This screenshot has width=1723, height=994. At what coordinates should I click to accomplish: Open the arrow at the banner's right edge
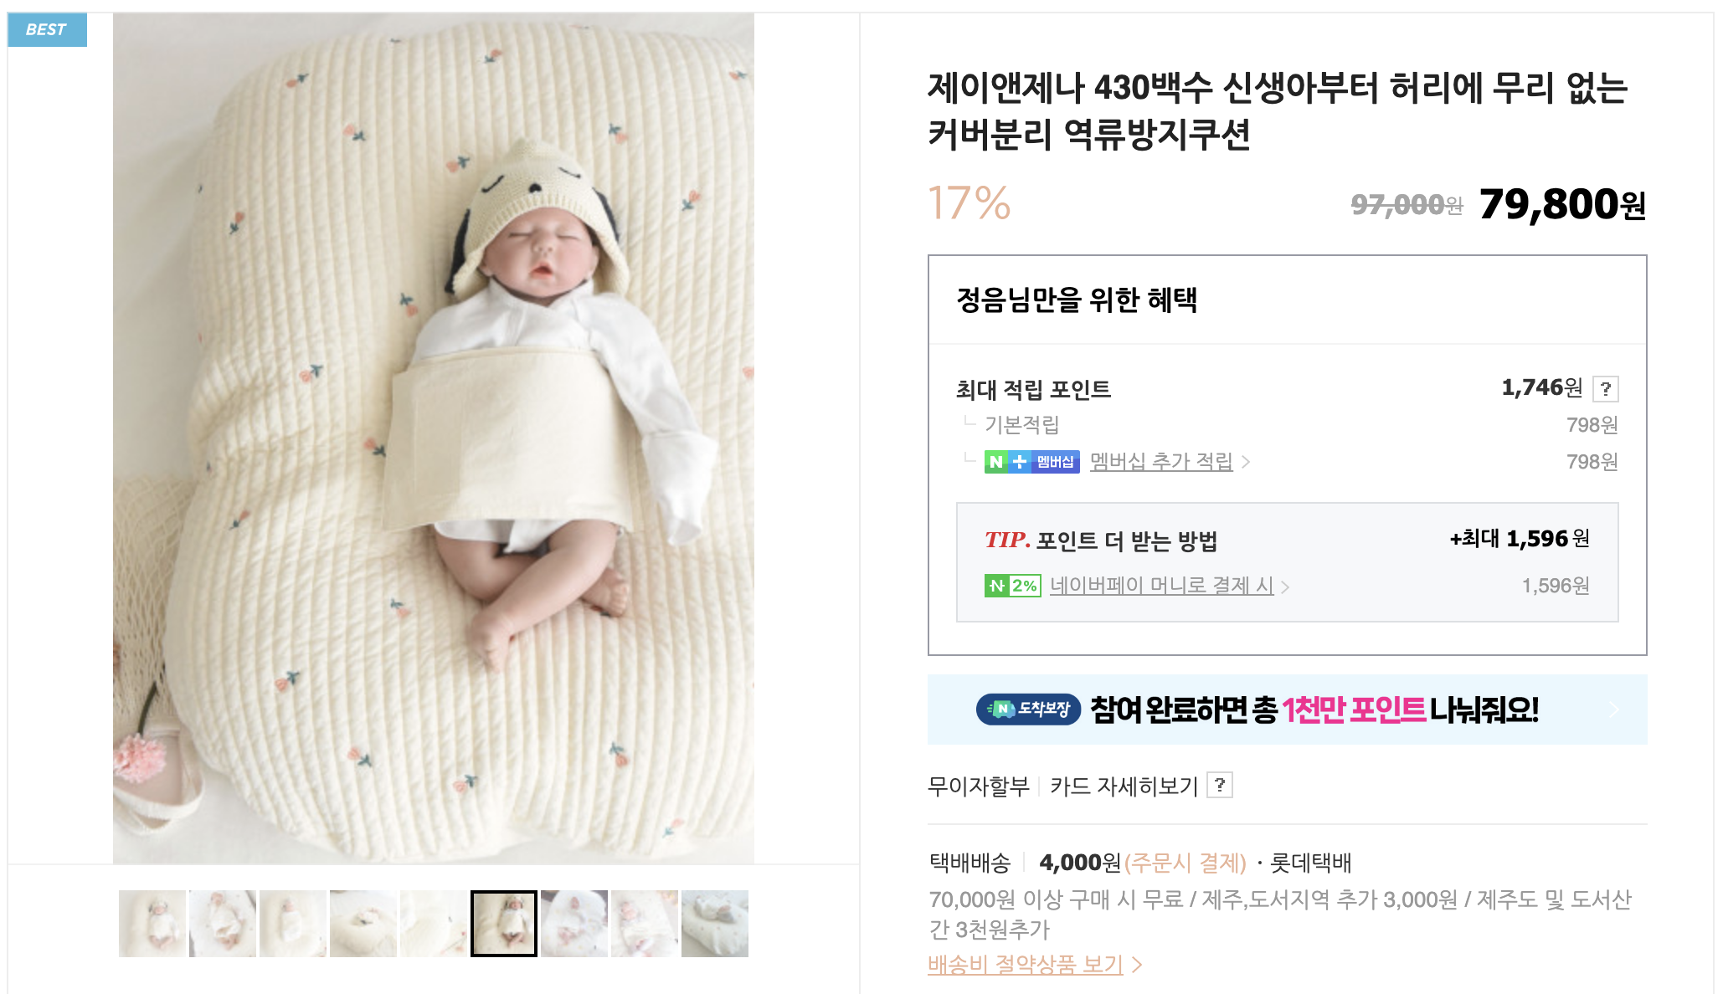coord(1614,710)
